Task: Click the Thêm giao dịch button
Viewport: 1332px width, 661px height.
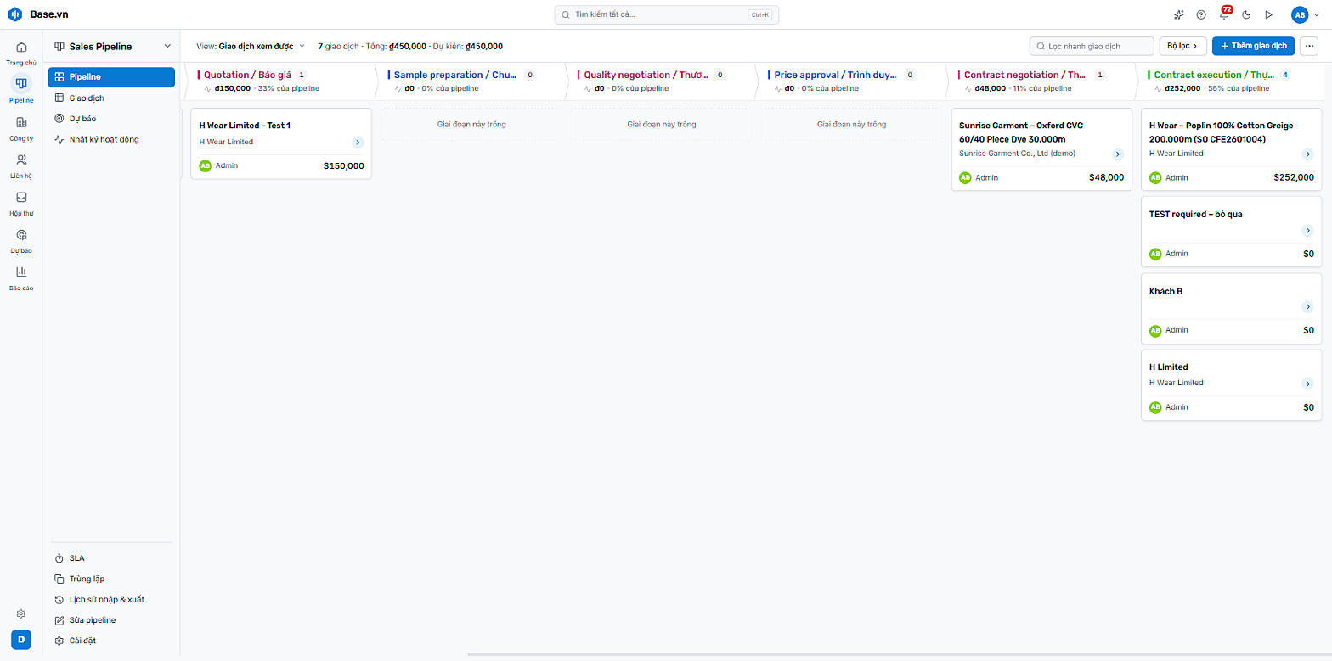Action: [x=1253, y=46]
